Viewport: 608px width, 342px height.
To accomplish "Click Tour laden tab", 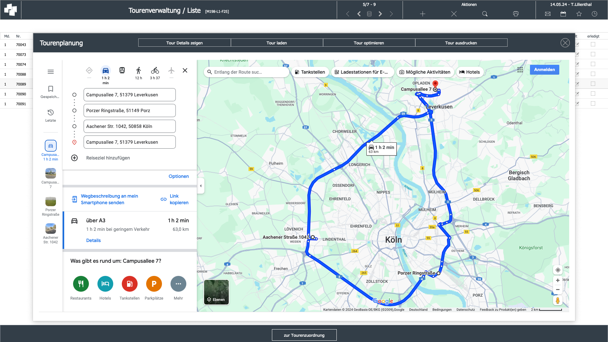I will point(277,43).
